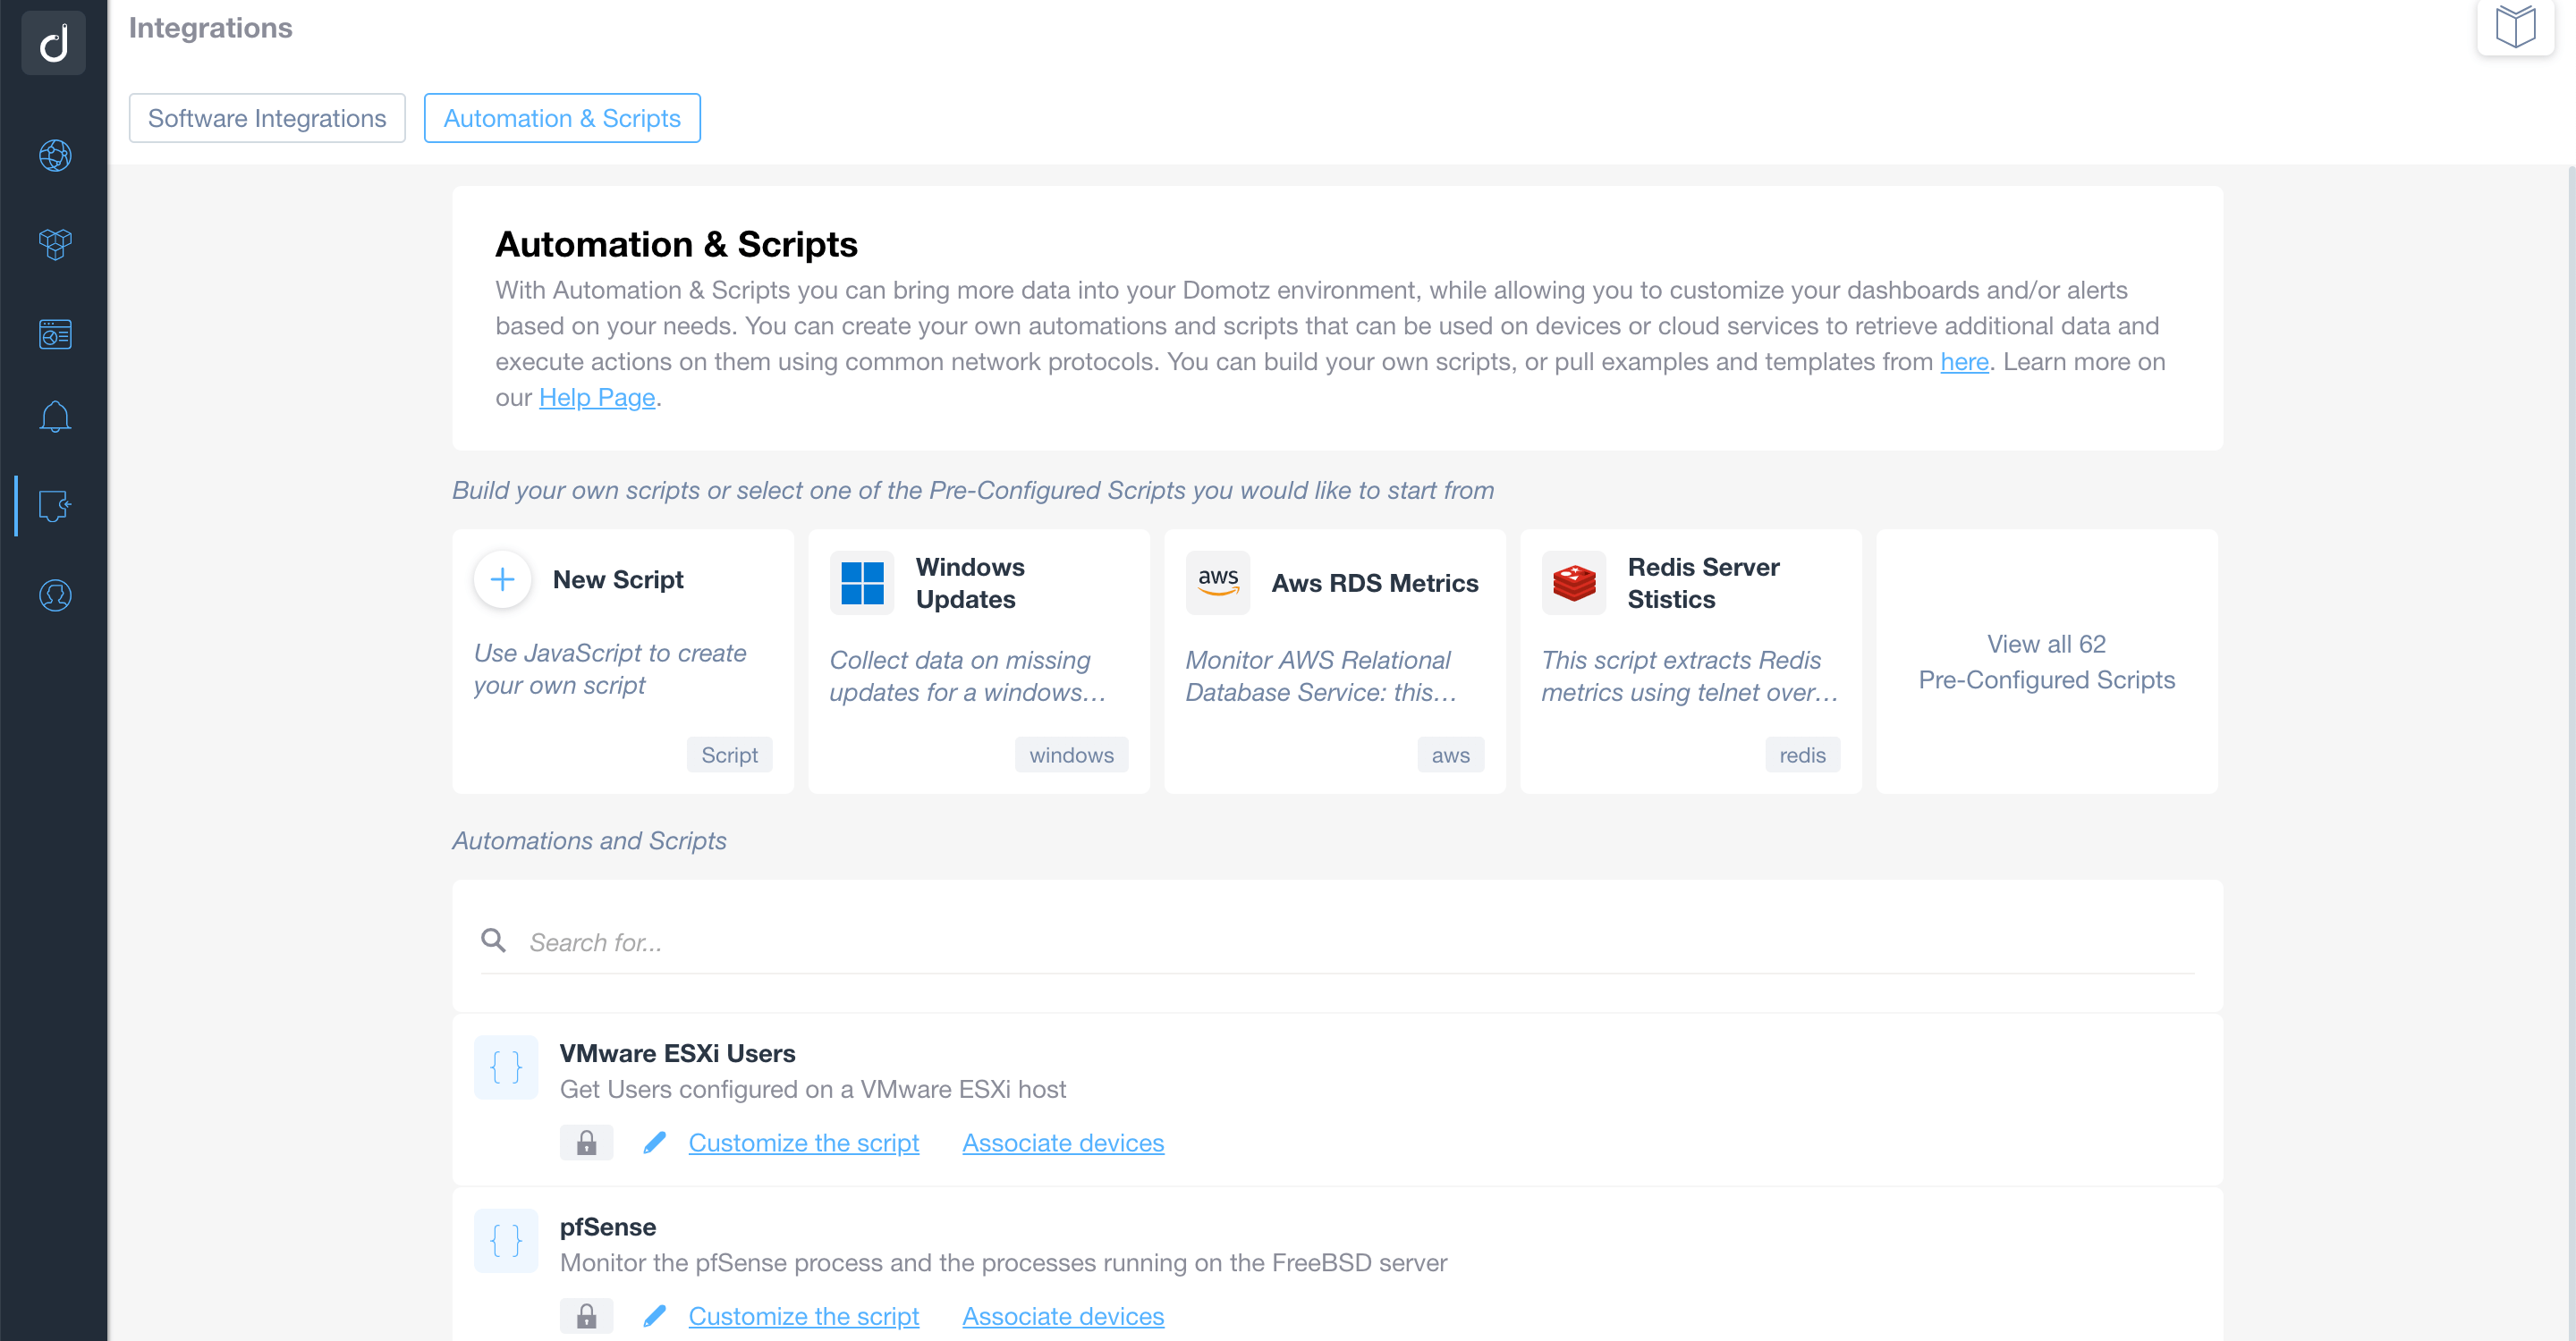Toggle the lock icon on pfSense script

coord(588,1315)
